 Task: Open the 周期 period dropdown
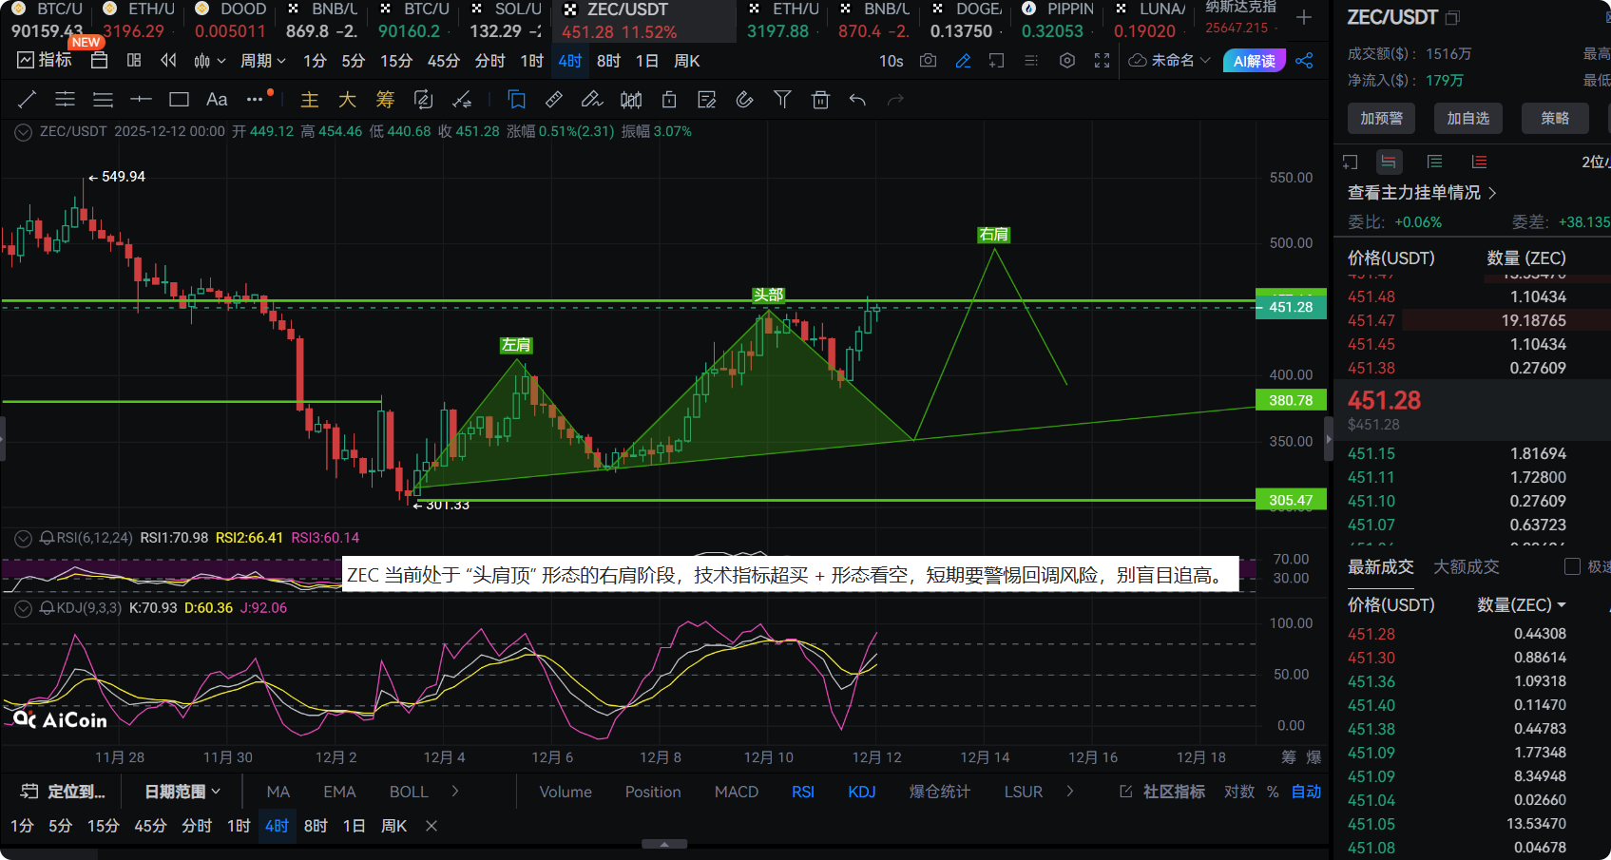[262, 61]
